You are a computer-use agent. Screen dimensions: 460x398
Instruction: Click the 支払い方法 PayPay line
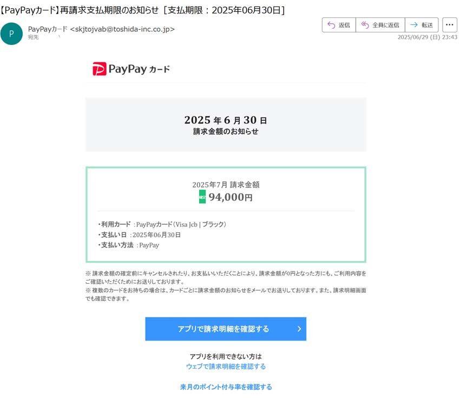click(128, 245)
